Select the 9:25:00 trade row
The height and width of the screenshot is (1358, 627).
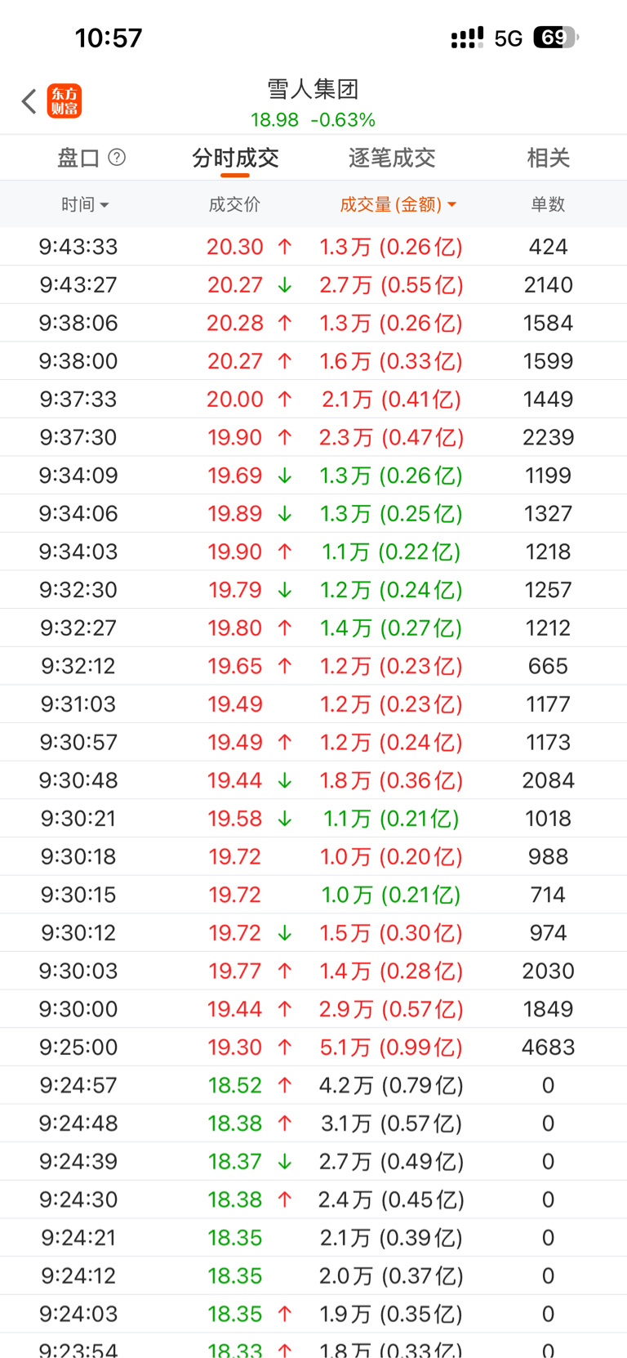(x=313, y=1047)
